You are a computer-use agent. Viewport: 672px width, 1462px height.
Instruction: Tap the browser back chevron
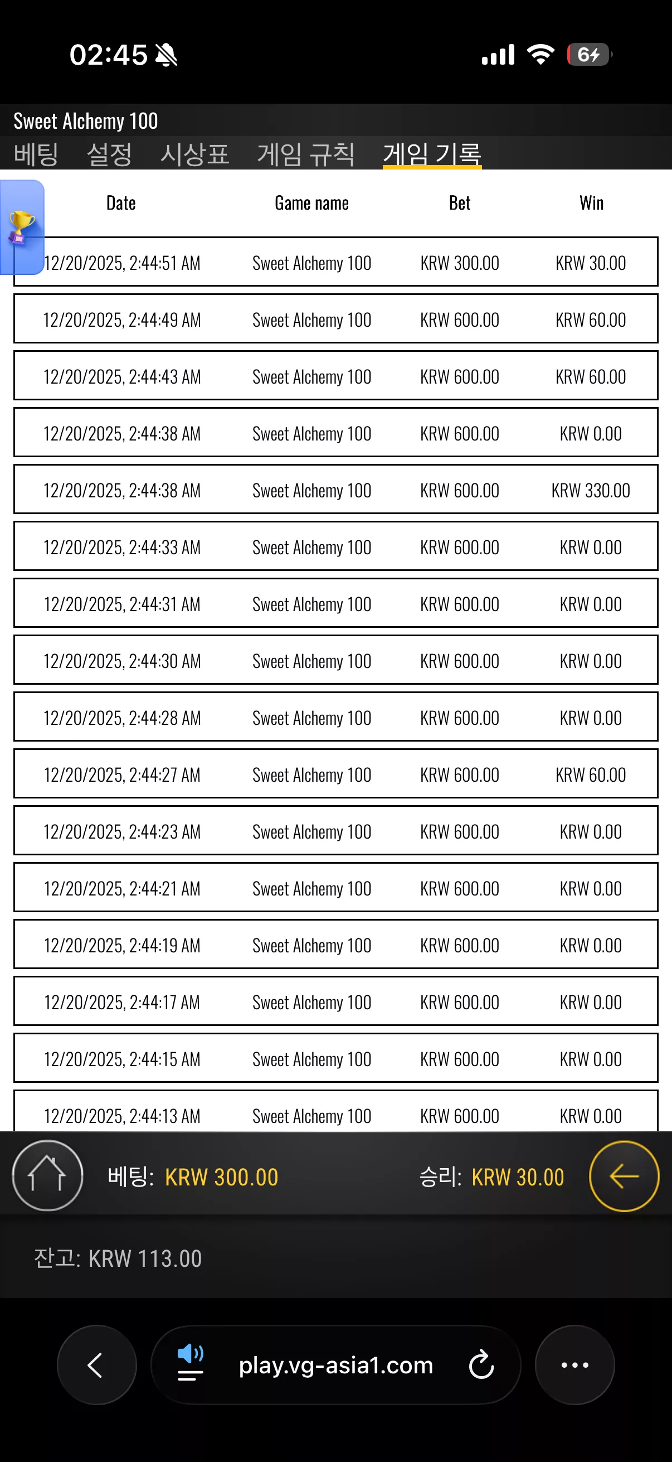(96, 1364)
